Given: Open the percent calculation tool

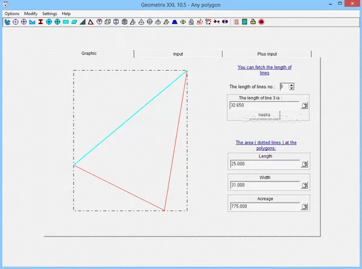Looking at the screenshot, I should [208, 22].
